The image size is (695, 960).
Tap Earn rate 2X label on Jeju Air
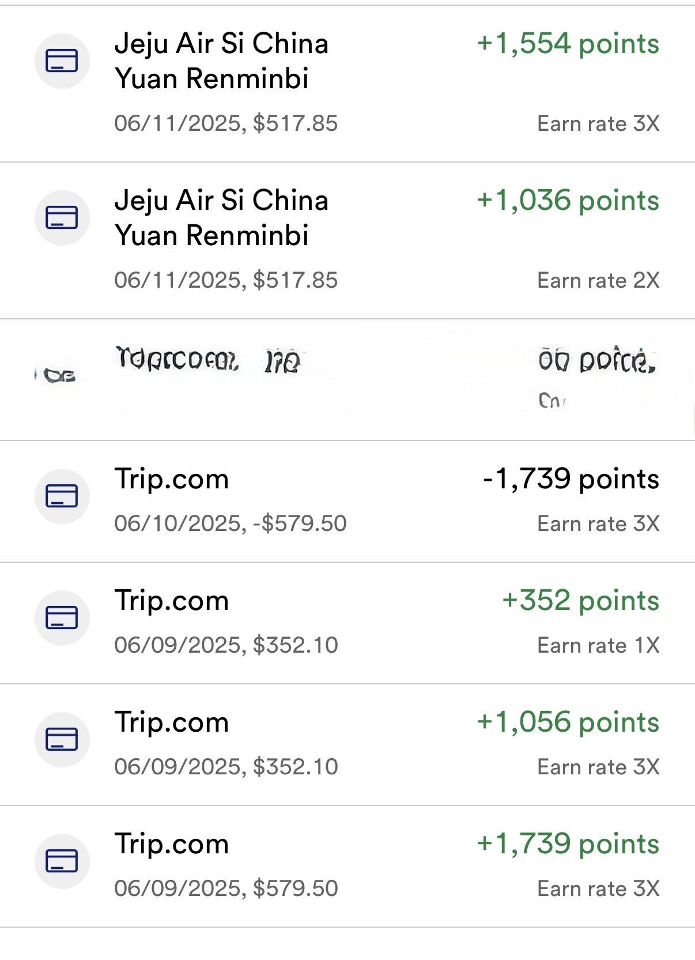tap(598, 280)
